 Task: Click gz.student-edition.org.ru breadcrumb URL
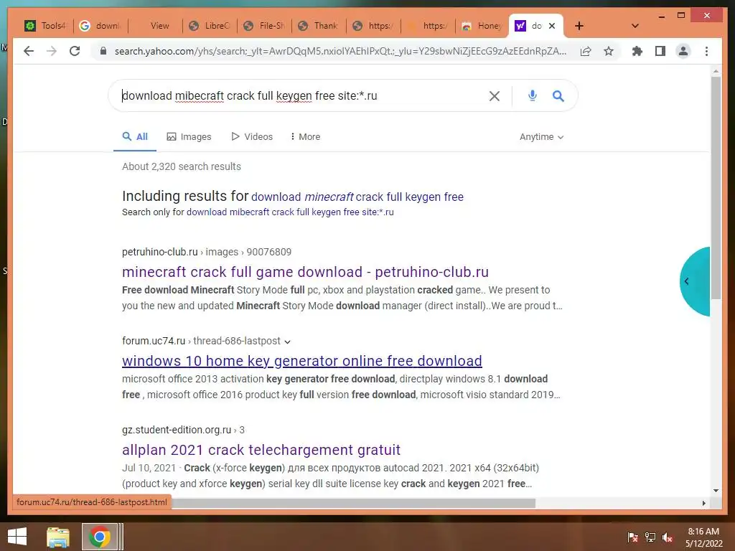click(183, 430)
